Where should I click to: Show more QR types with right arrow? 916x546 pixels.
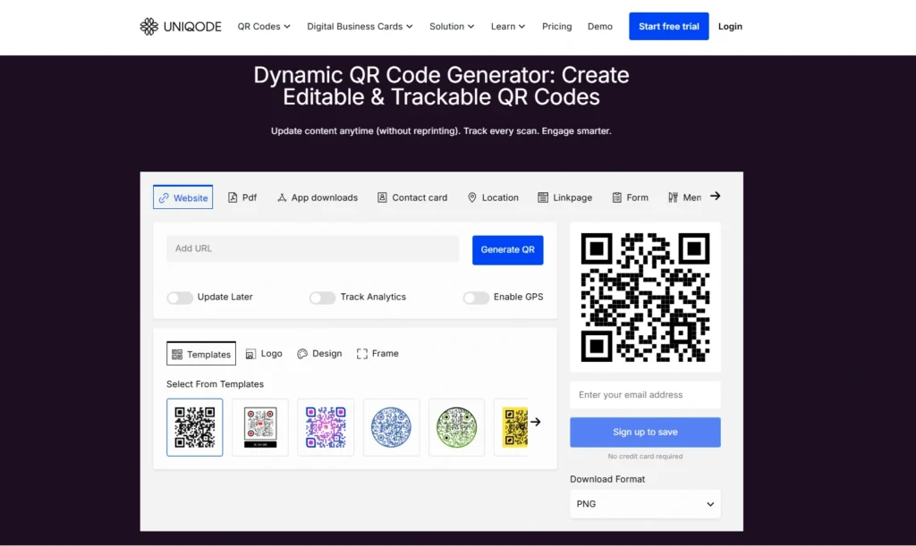[715, 196]
